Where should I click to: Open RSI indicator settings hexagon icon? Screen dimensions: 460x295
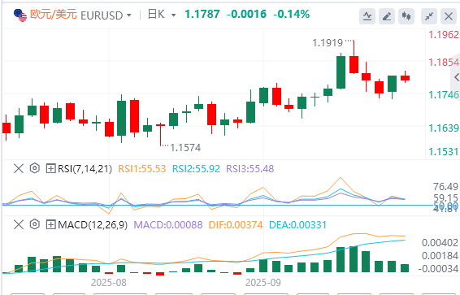(35, 168)
